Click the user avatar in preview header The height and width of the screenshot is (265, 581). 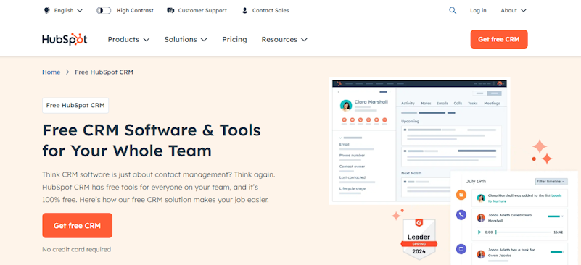500,84
